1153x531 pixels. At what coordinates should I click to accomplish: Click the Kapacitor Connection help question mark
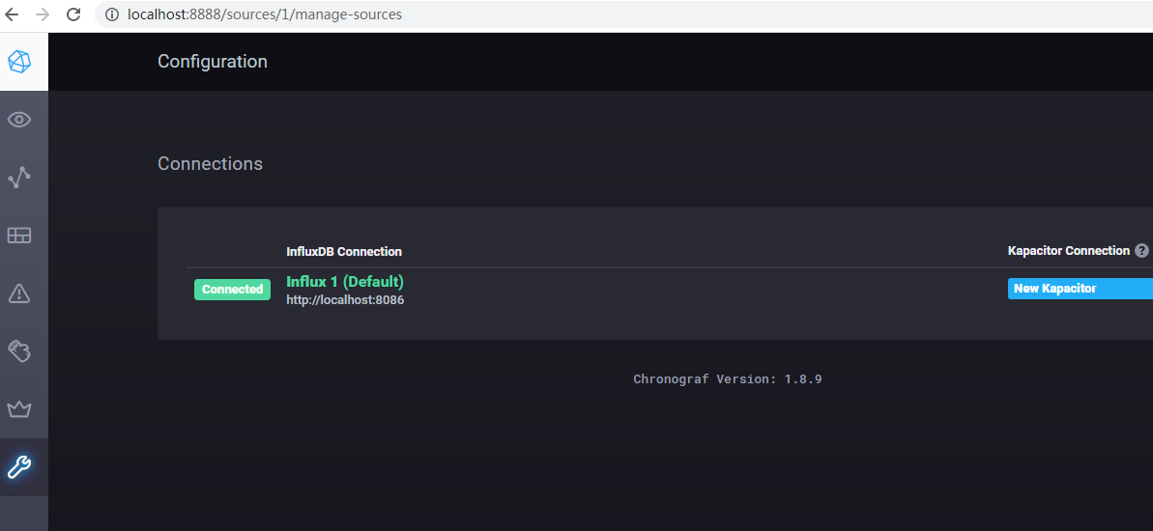tap(1141, 250)
